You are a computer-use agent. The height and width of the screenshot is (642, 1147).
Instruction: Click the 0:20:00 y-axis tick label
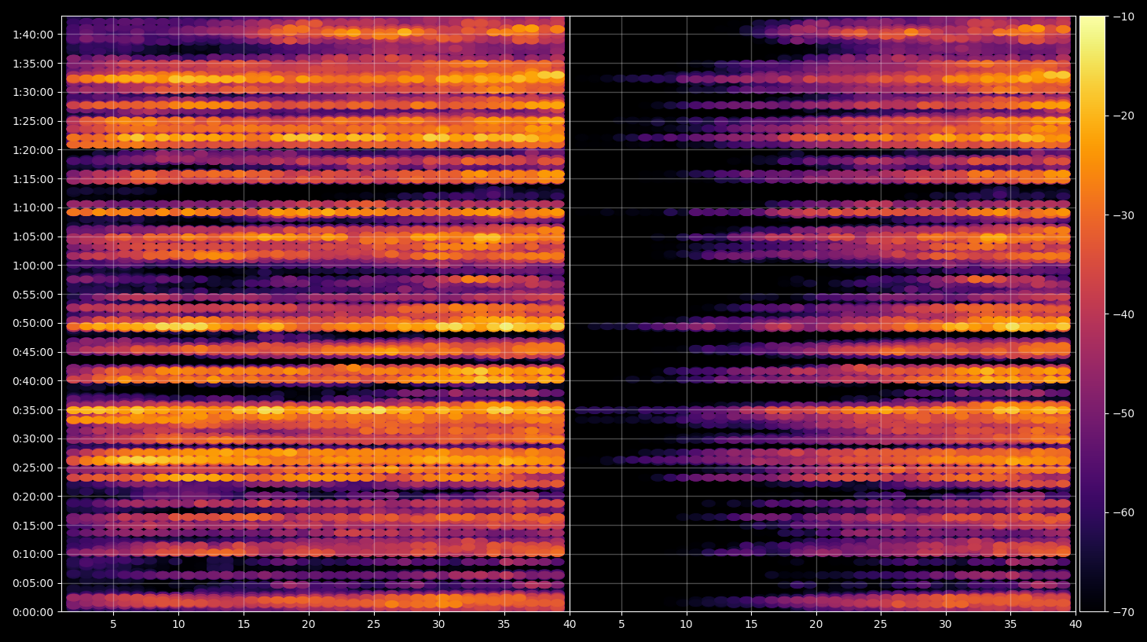(x=33, y=497)
